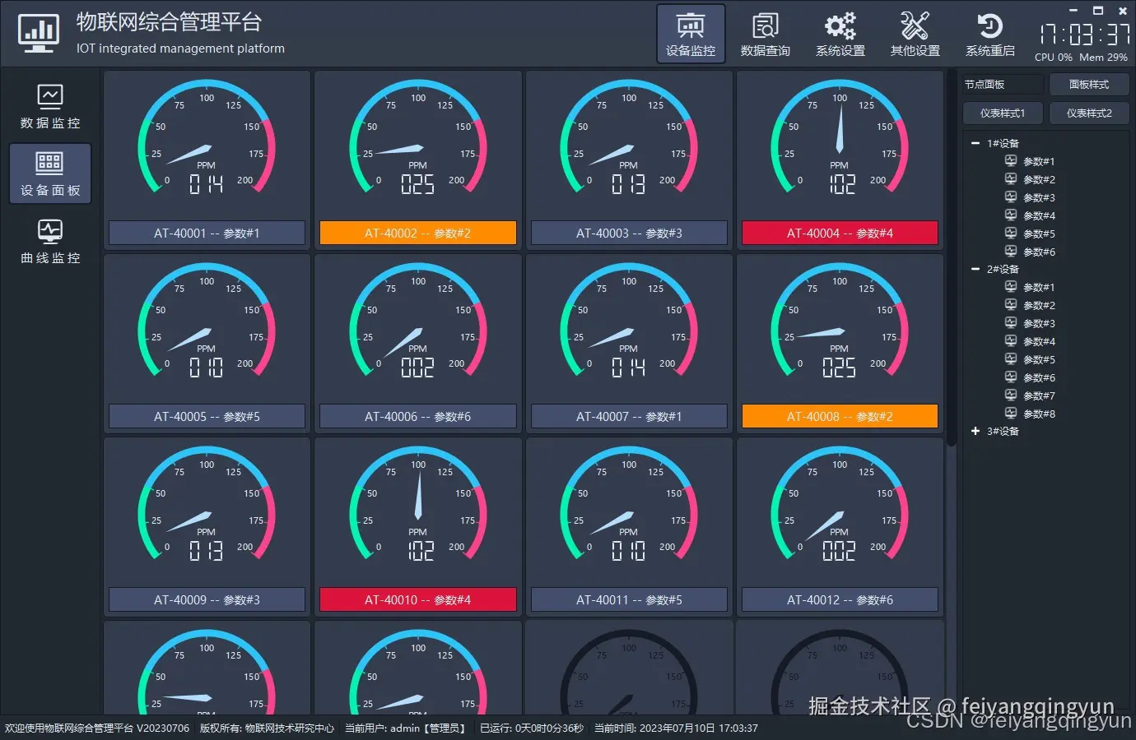This screenshot has width=1136, height=740.
Task: Select the red AT-40004 -- 参数#4 label
Action: (x=840, y=234)
